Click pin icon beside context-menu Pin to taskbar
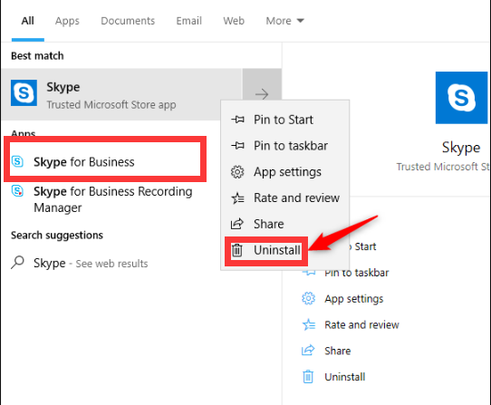Screen dimensions: 491x405 coord(237,145)
